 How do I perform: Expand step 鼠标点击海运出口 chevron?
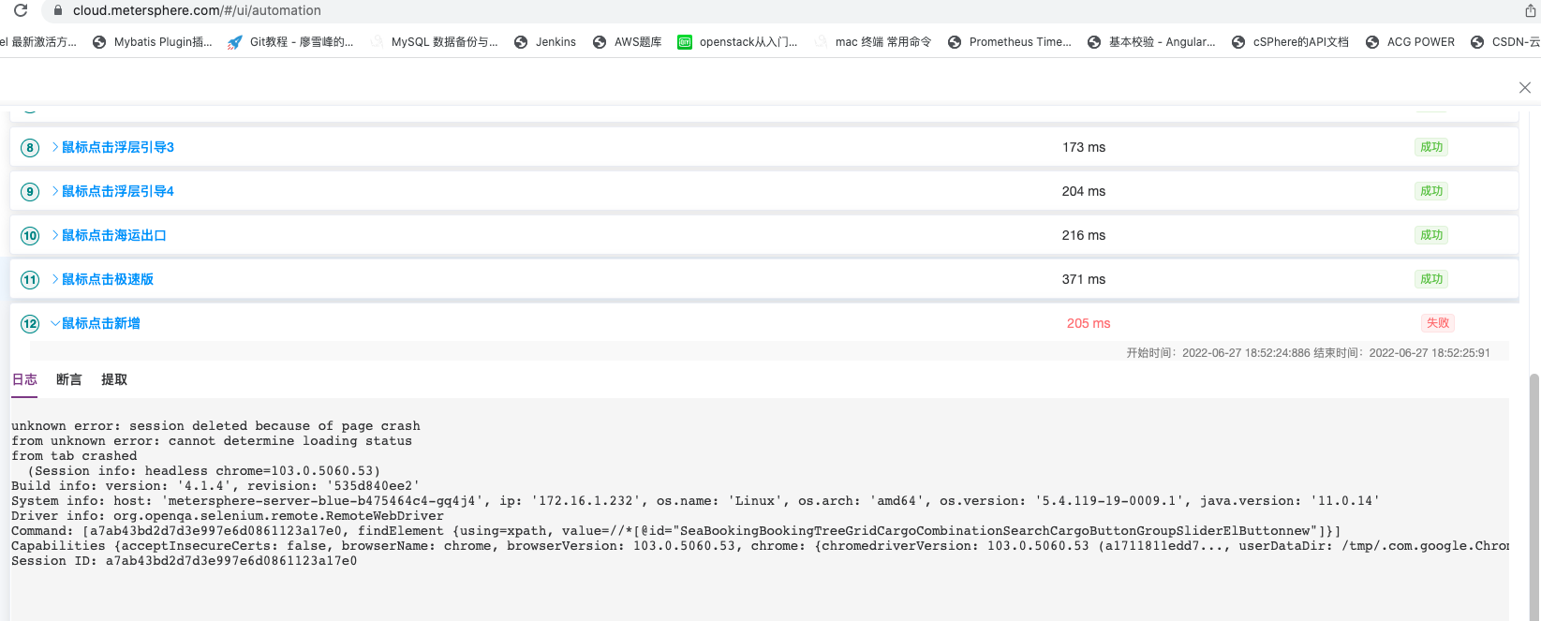(55, 235)
